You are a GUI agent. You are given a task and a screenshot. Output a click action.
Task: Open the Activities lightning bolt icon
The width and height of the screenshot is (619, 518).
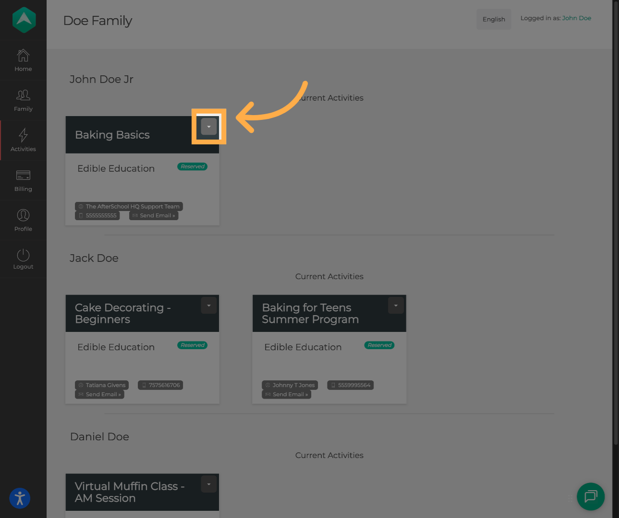[x=23, y=135]
